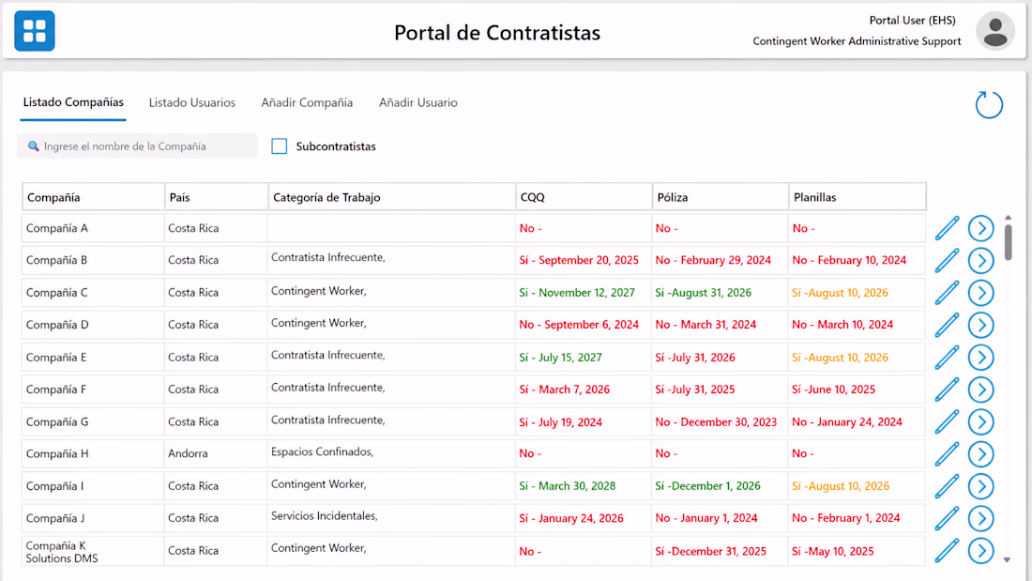Click the País column header

[217, 197]
